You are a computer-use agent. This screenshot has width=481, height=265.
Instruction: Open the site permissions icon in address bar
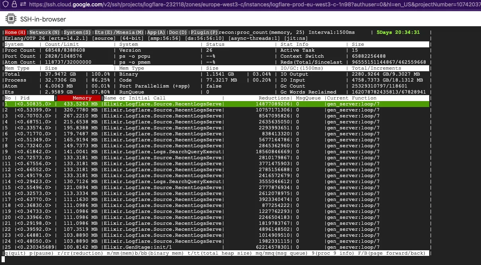[23, 4]
